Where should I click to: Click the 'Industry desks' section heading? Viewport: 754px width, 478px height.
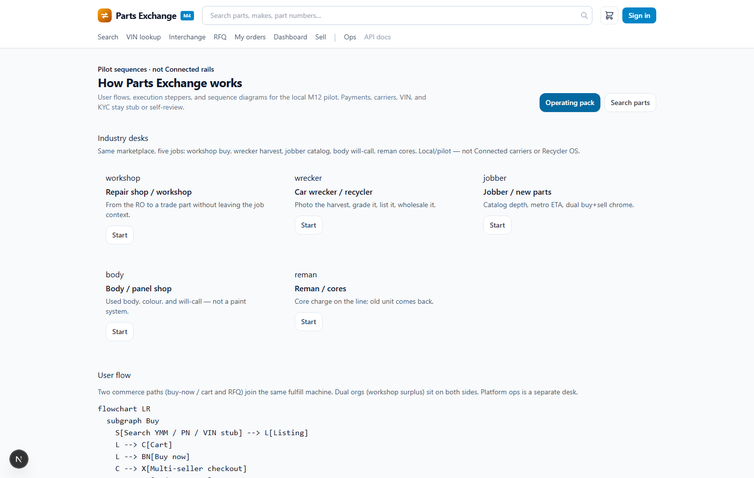(x=123, y=138)
